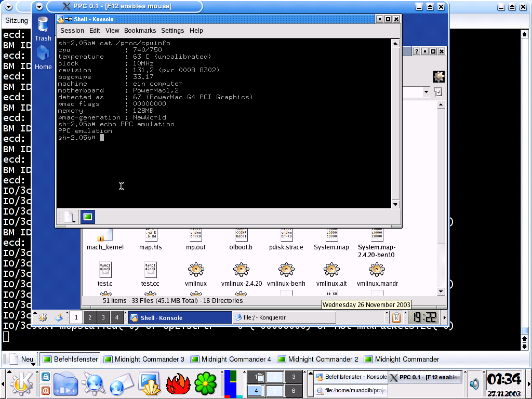Activate file:/ - Konqueror taskbar button

point(284,317)
